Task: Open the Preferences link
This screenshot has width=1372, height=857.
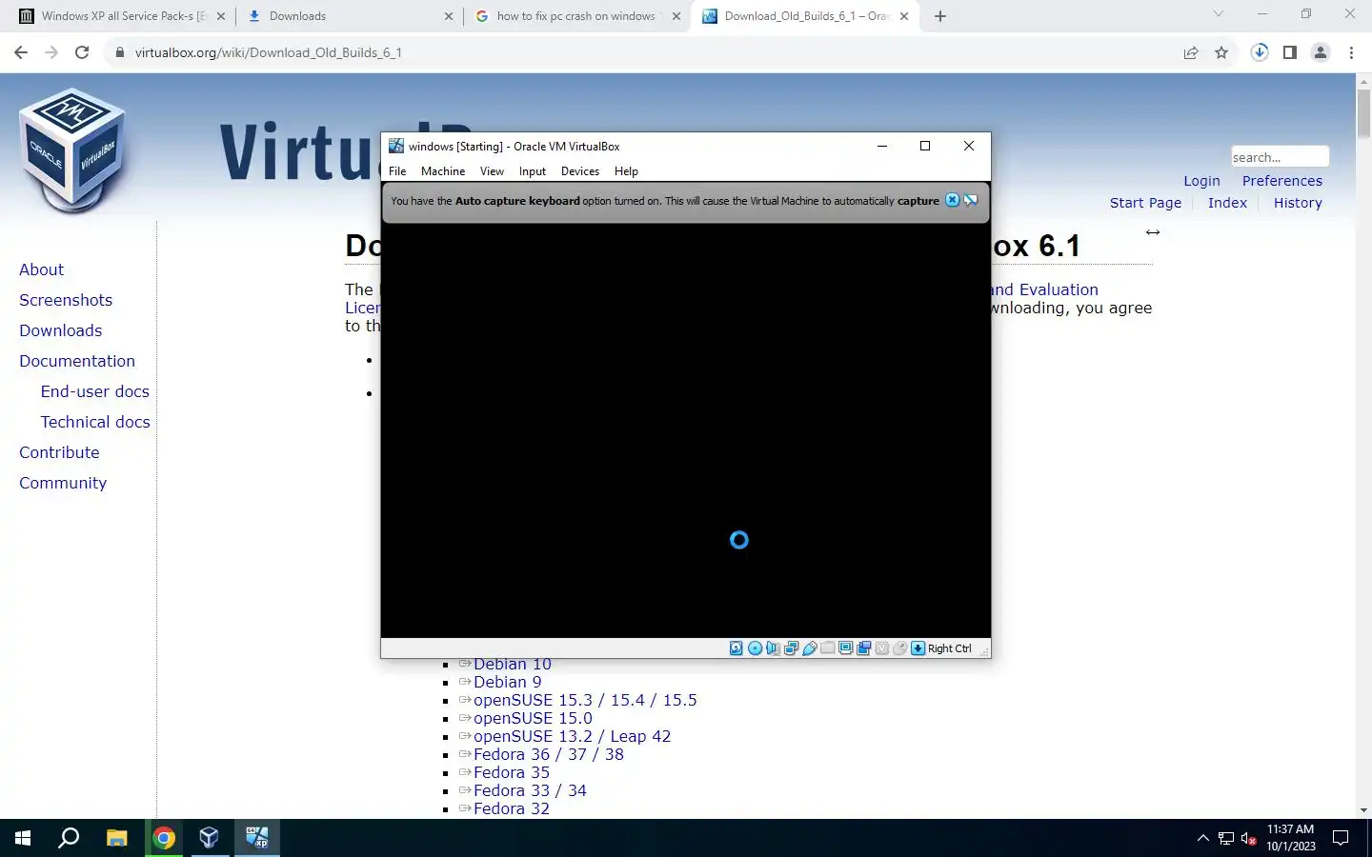Action: click(x=1281, y=181)
